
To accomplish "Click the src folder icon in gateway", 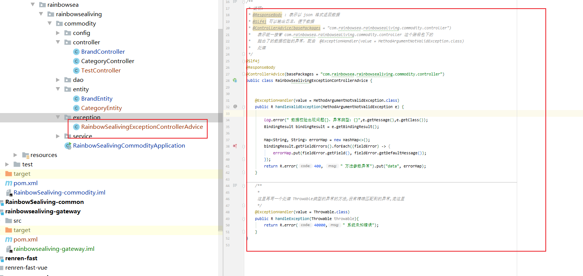I will click(9, 221).
